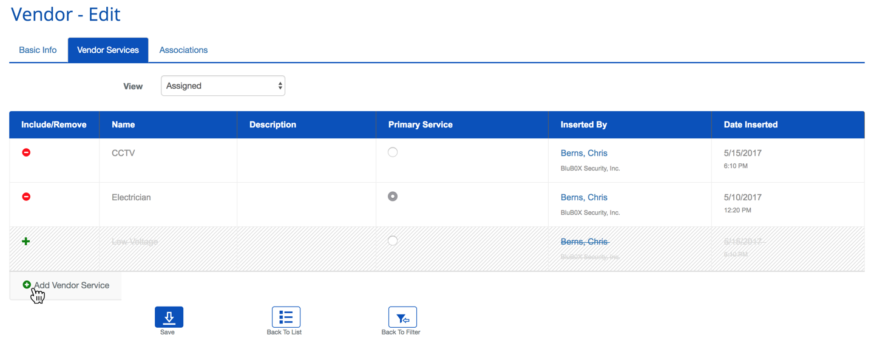The width and height of the screenshot is (874, 346).
Task: Click the Back To Filter funnel icon
Action: tap(402, 317)
